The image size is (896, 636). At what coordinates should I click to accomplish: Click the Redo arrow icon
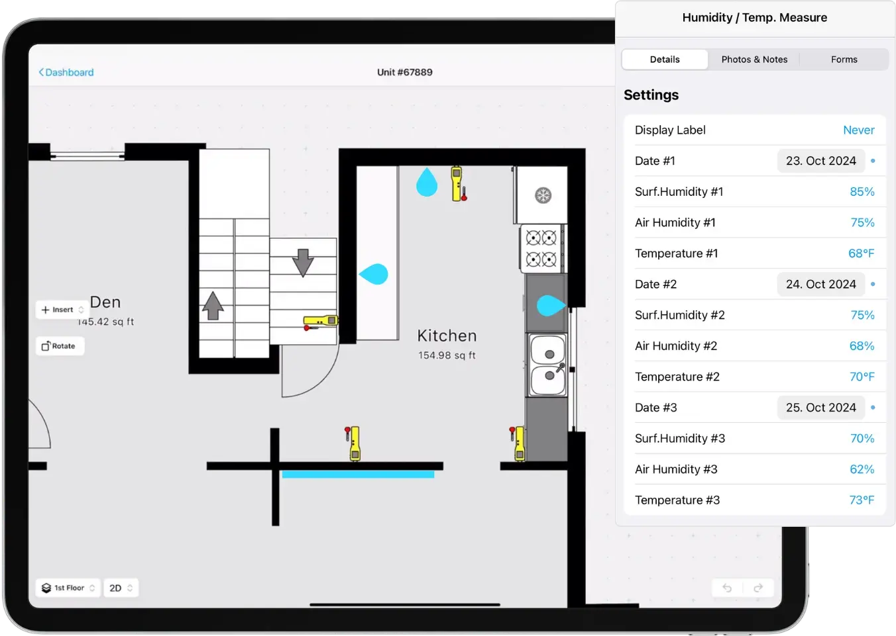coord(759,588)
